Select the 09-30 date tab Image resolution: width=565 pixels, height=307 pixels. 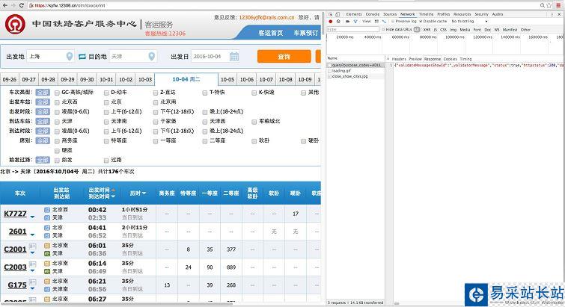pyautogui.click(x=87, y=79)
